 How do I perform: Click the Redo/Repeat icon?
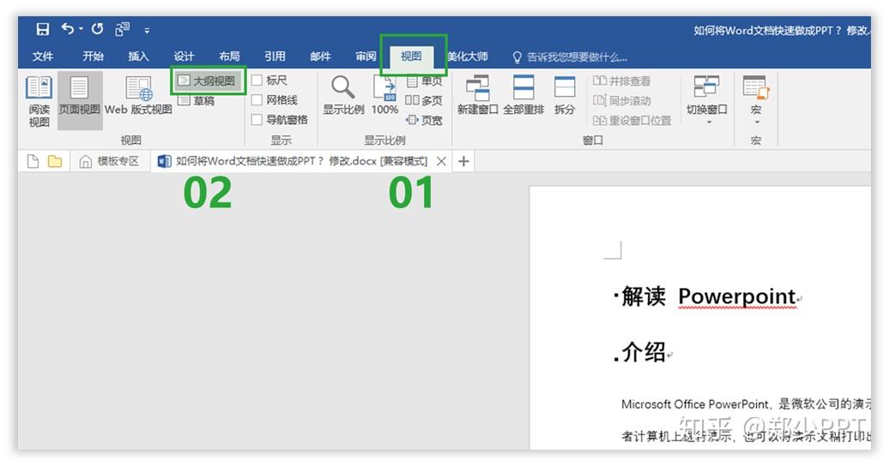click(x=98, y=29)
